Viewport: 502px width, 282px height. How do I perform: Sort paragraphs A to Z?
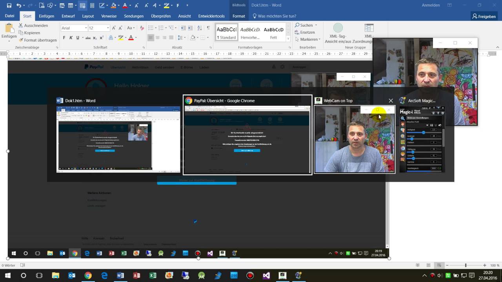coord(199,28)
